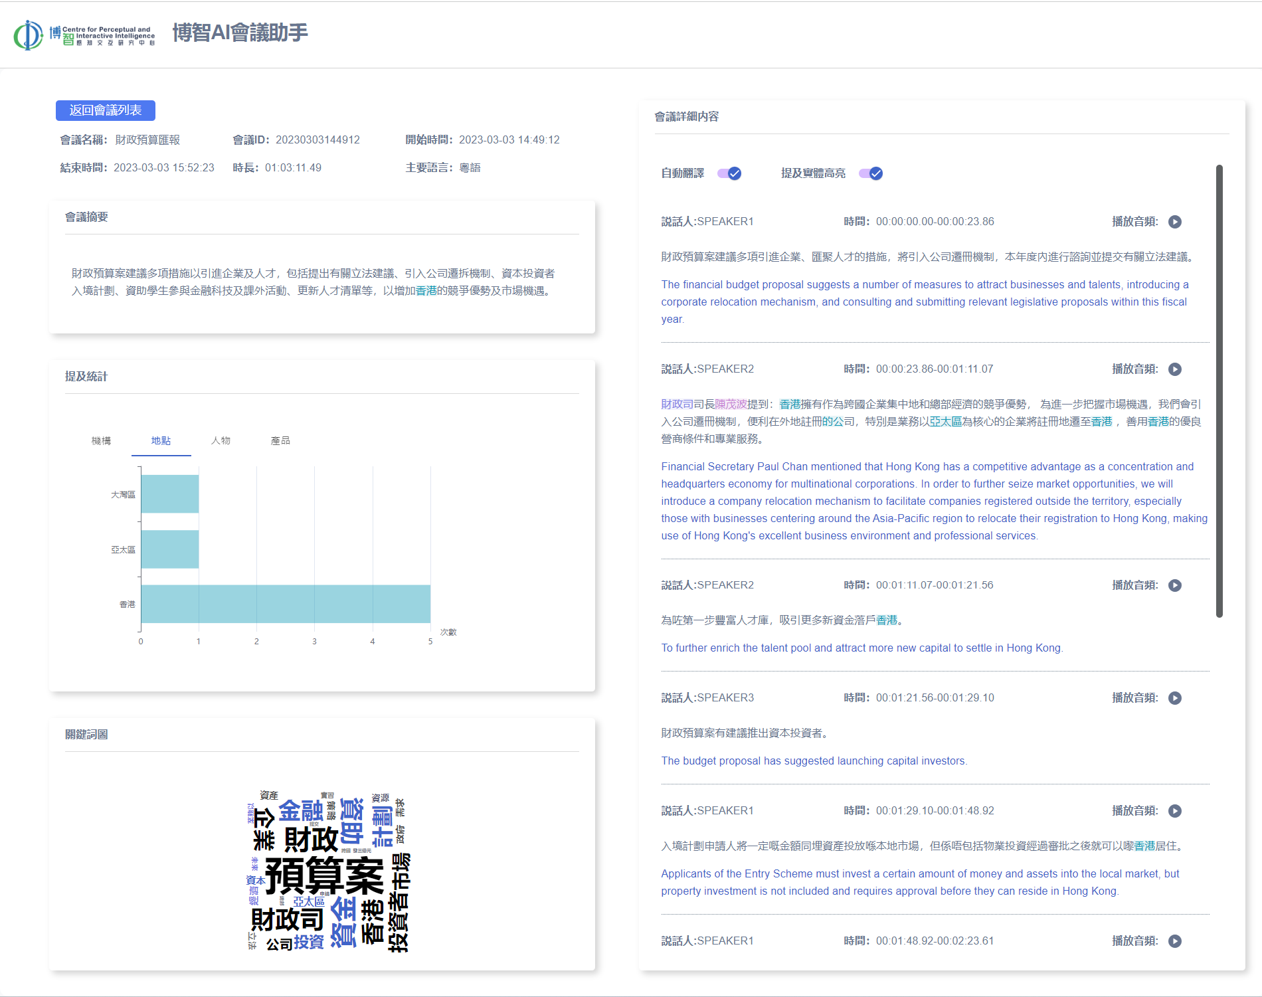This screenshot has height=997, width=1262.
Task: Toggle the 自動翻譯 auto-translate switch
Action: click(x=729, y=173)
